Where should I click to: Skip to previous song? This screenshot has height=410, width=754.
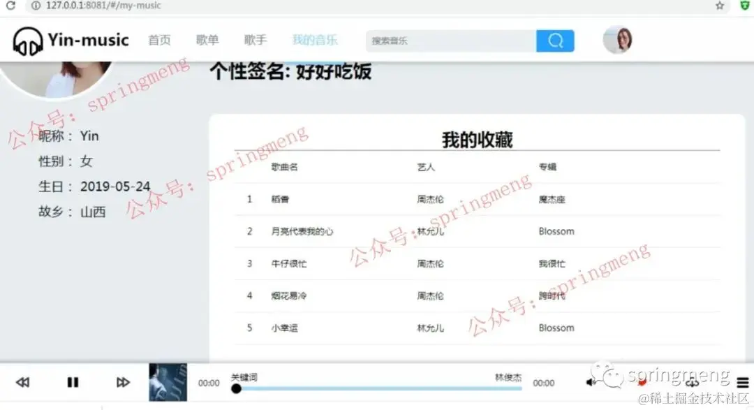point(22,382)
